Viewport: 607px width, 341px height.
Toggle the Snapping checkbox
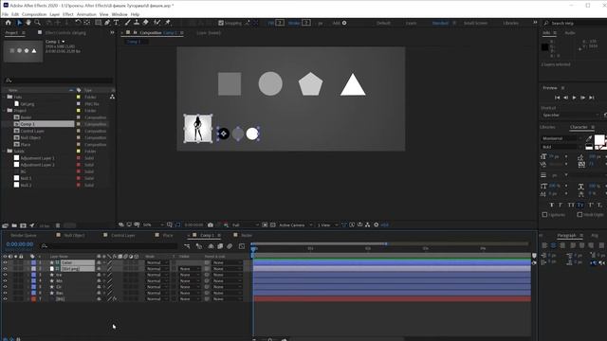[x=221, y=23]
